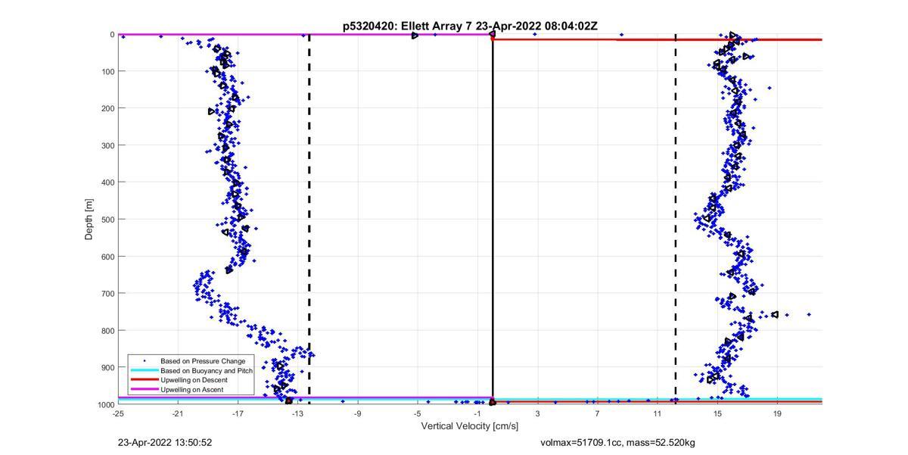Click the depth tick label '800'
The height and width of the screenshot is (455, 908).
[x=107, y=330]
